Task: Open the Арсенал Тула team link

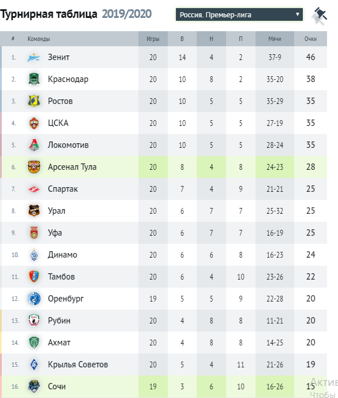Action: tap(72, 167)
